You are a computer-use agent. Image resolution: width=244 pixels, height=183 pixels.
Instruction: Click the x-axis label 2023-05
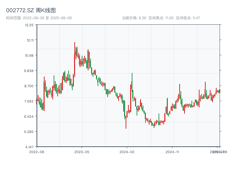pyautogui.click(x=82, y=152)
